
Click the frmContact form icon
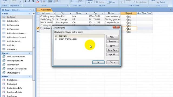click(4, 84)
